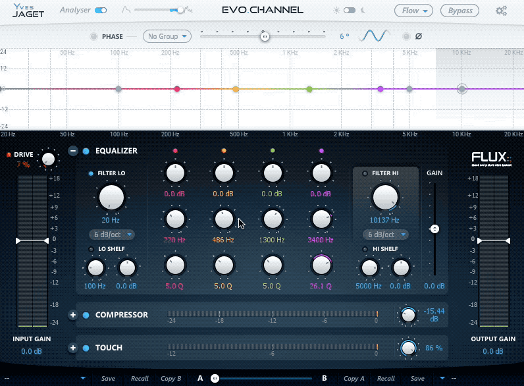Click the Hi Shelf 5000 Hz knob
The image size is (524, 386).
pyautogui.click(x=369, y=267)
